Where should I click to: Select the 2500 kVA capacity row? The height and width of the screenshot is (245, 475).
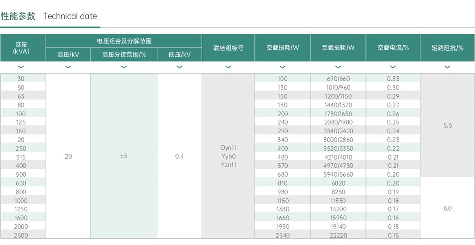click(21, 235)
